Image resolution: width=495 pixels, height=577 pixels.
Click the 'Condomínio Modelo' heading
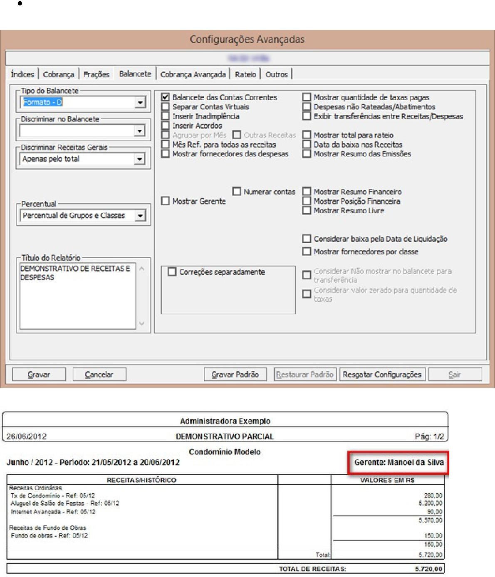coord(225,452)
